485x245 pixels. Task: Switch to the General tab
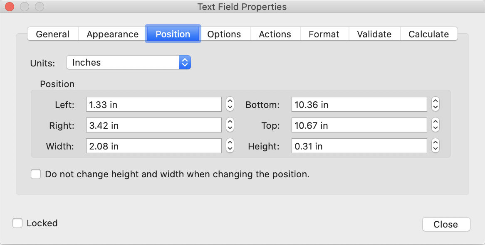pyautogui.click(x=52, y=34)
